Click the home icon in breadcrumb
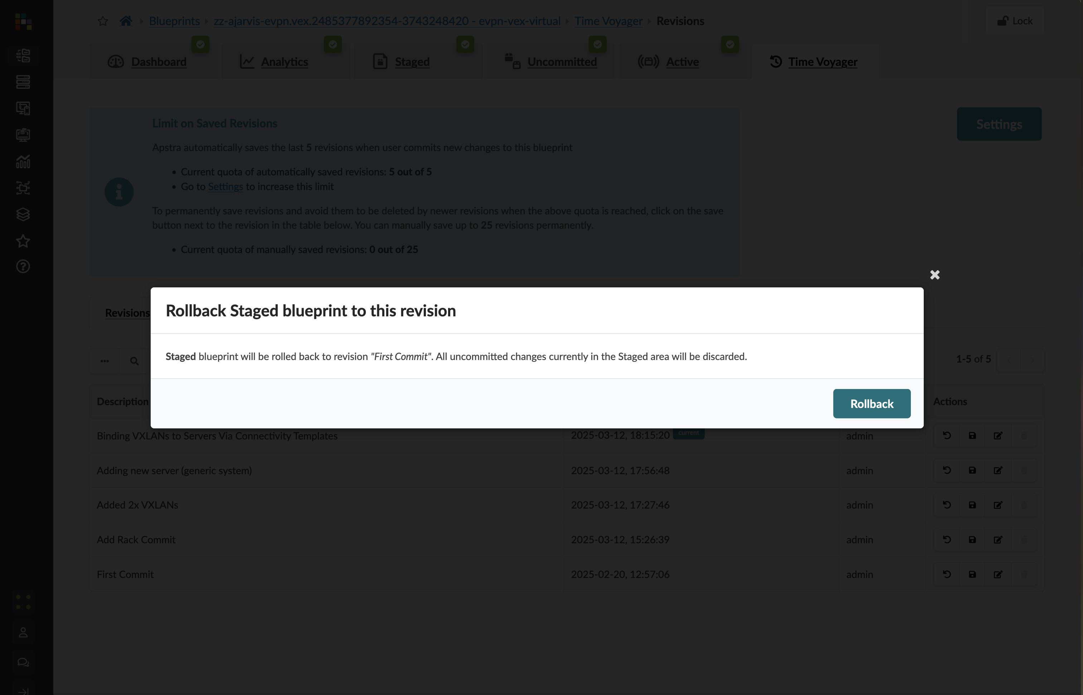 tap(126, 21)
